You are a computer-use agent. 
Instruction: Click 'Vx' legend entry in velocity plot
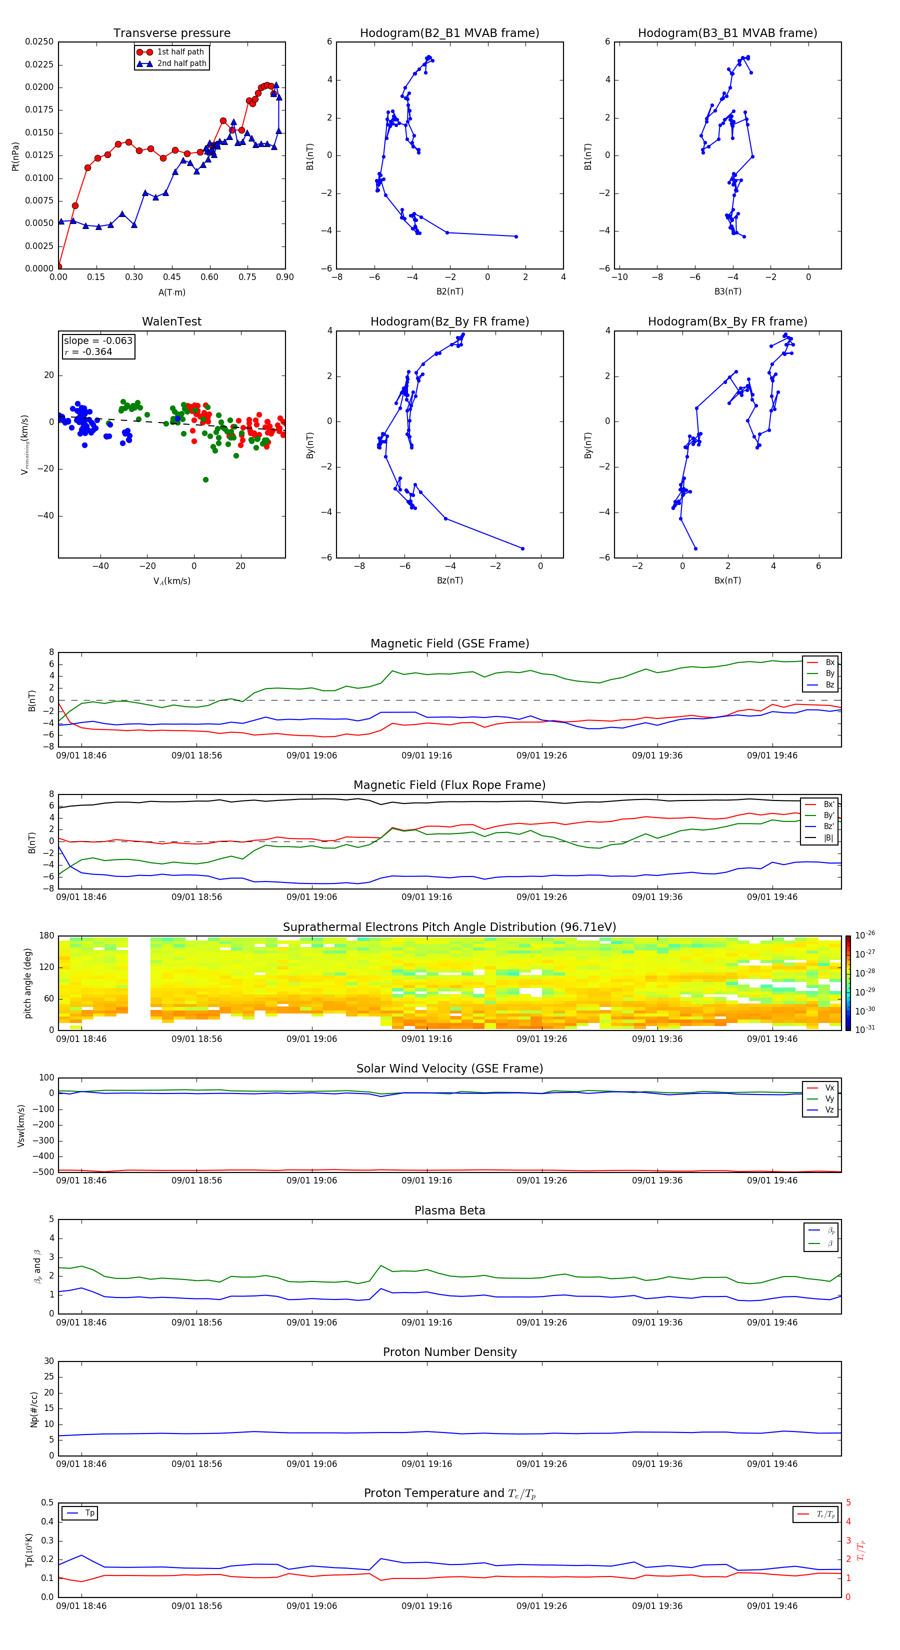(820, 1087)
